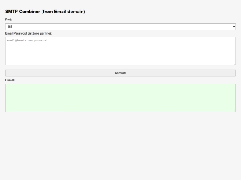Click the "SMTP Combiner (from Email domain)" heading
The image size is (241, 180).
pos(45,12)
